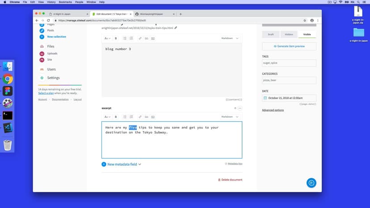370x208 pixels.
Task: Open the chat bubble widget
Action: 311,183
